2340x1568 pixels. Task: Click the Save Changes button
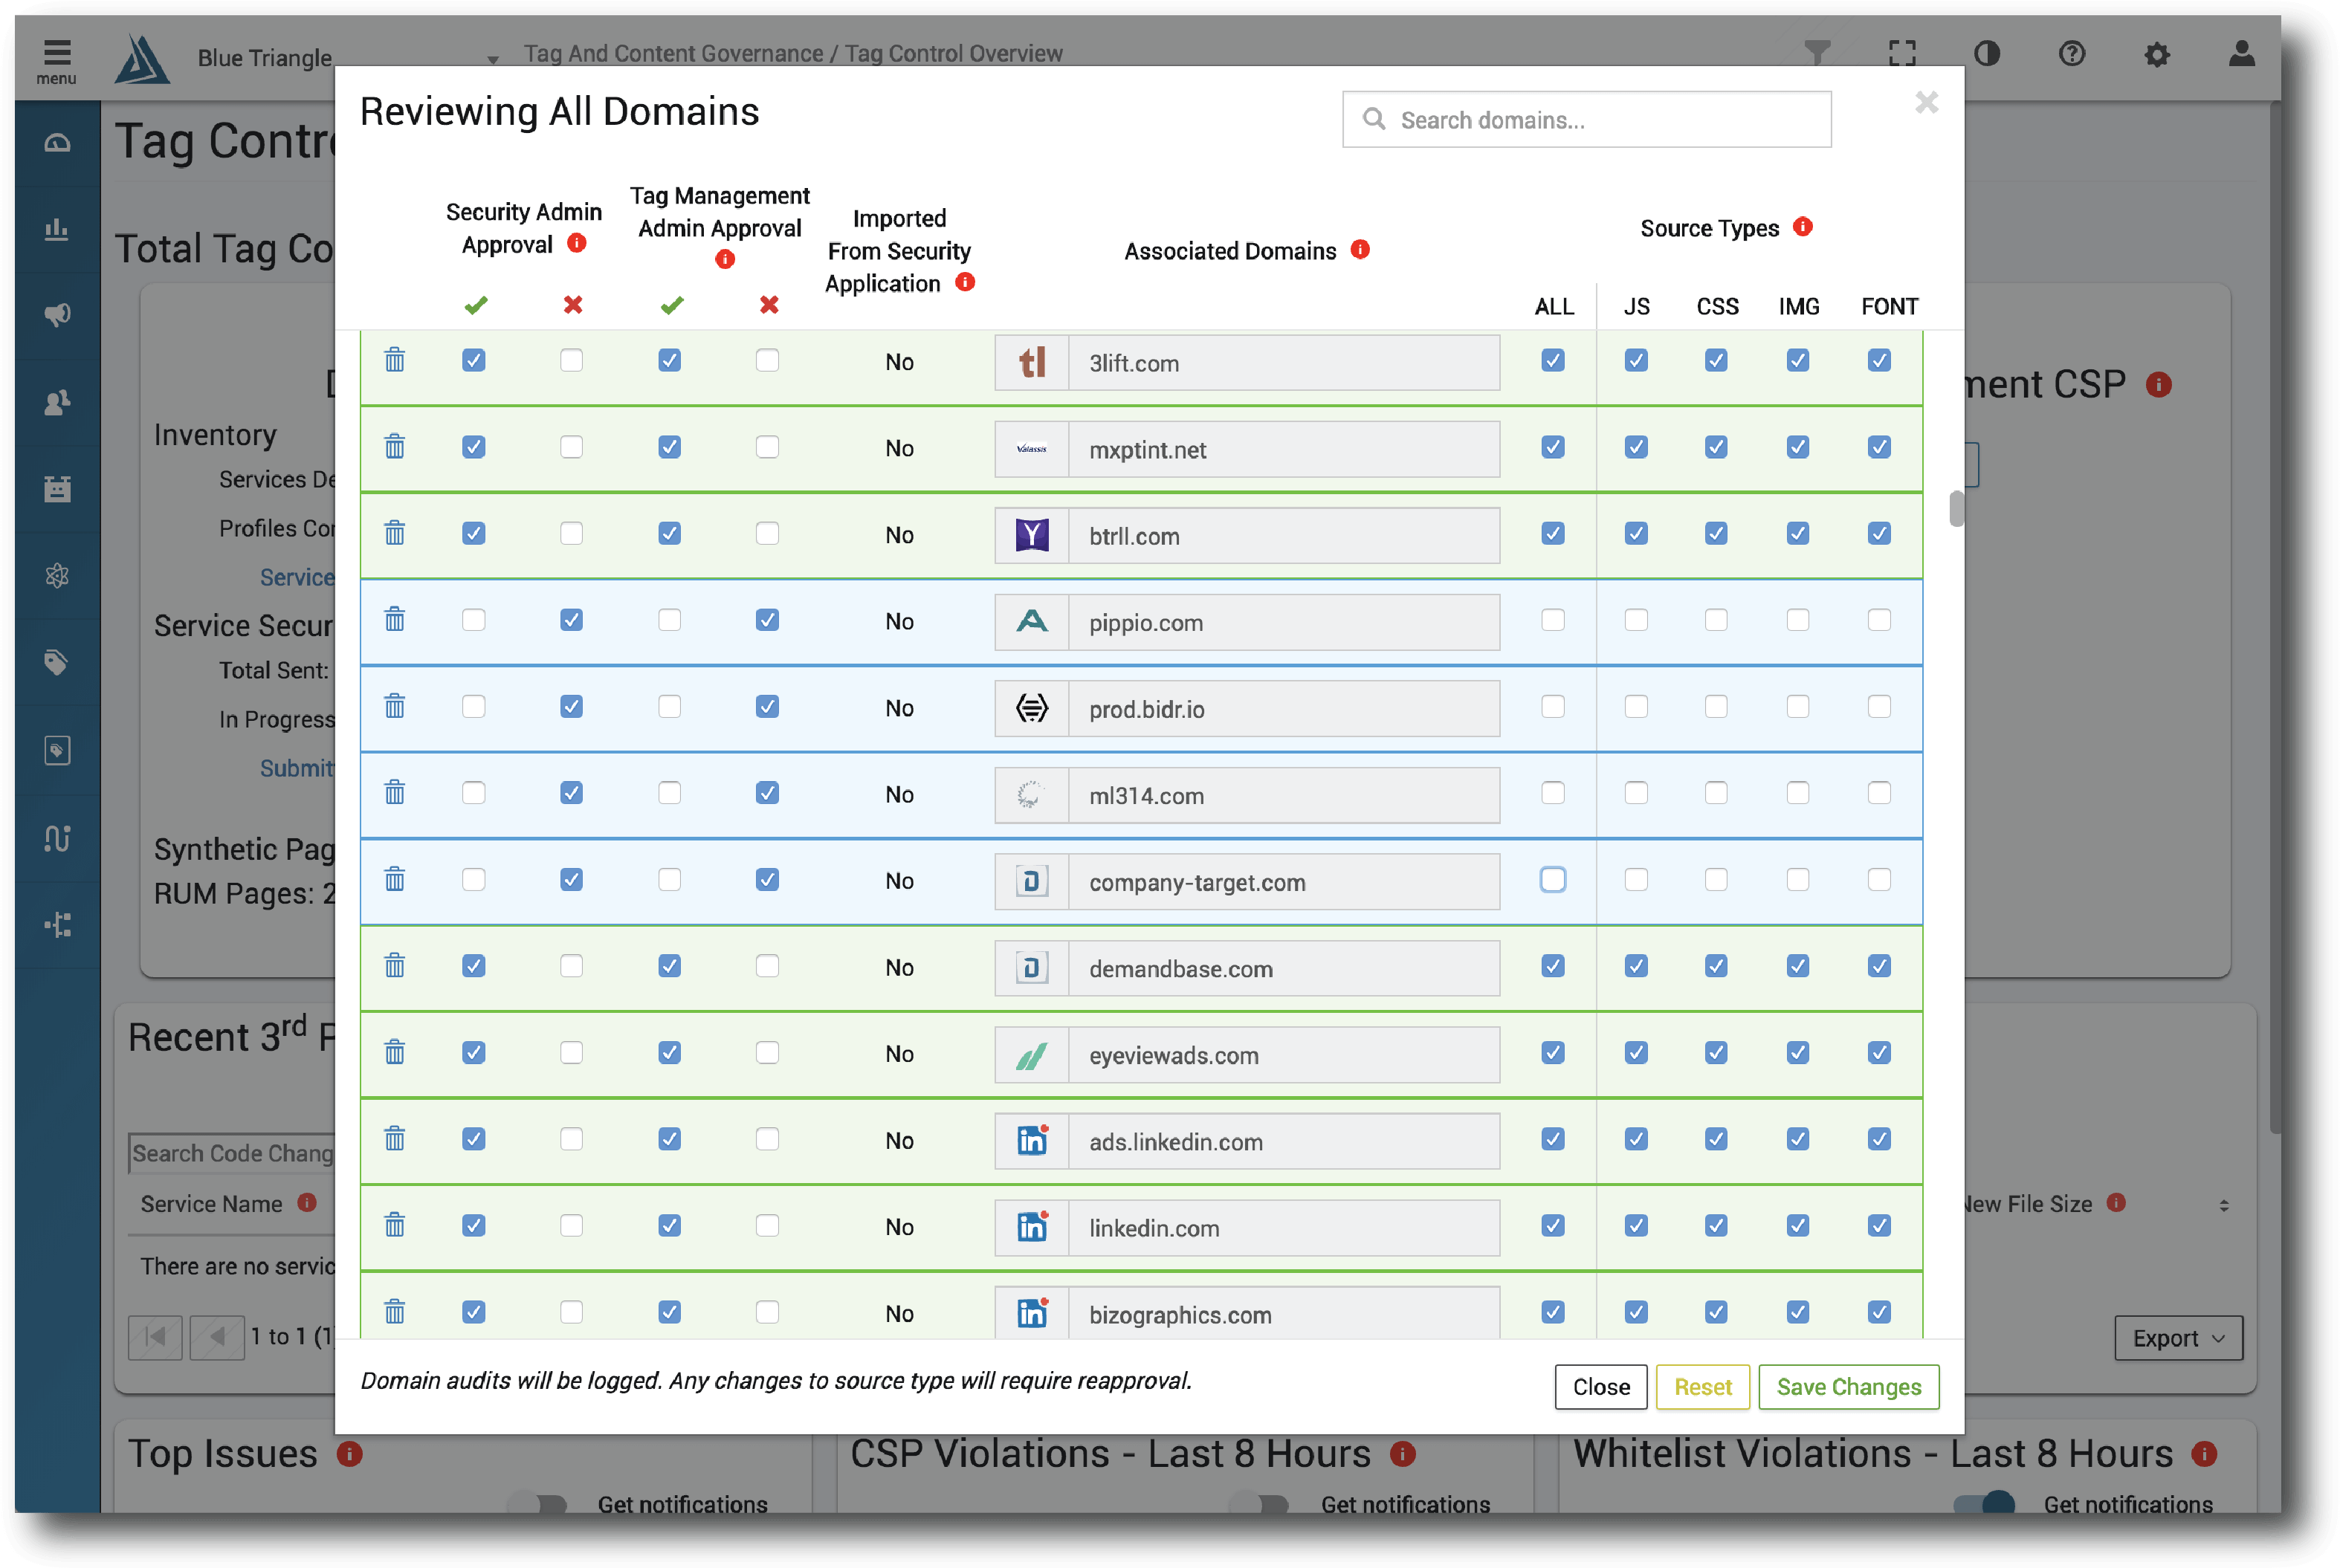[1848, 1387]
